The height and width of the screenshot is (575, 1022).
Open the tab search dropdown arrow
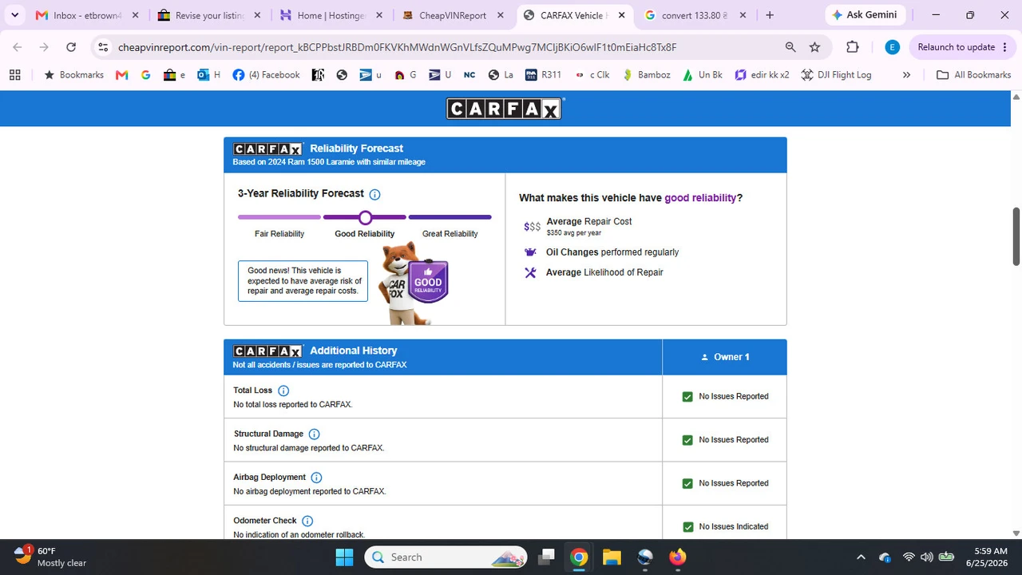(14, 15)
